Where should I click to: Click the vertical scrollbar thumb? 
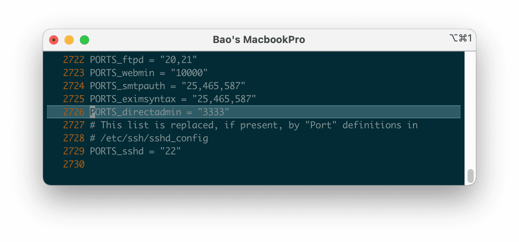[x=471, y=175]
